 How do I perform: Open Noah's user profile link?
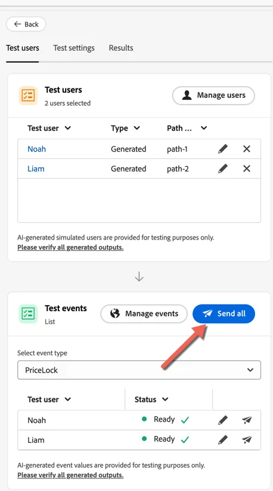(x=36, y=149)
